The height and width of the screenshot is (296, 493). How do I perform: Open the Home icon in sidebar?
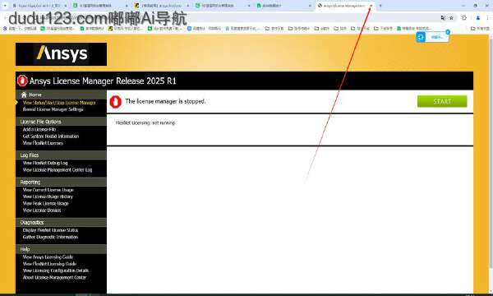point(24,95)
